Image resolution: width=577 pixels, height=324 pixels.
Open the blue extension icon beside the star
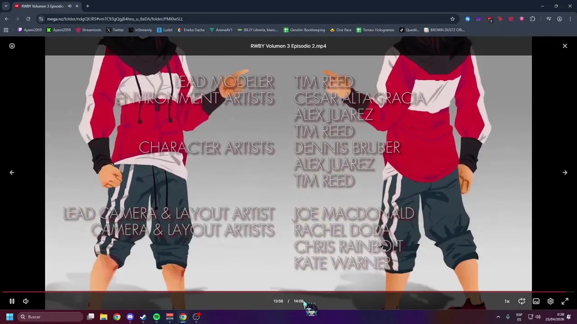tap(467, 19)
